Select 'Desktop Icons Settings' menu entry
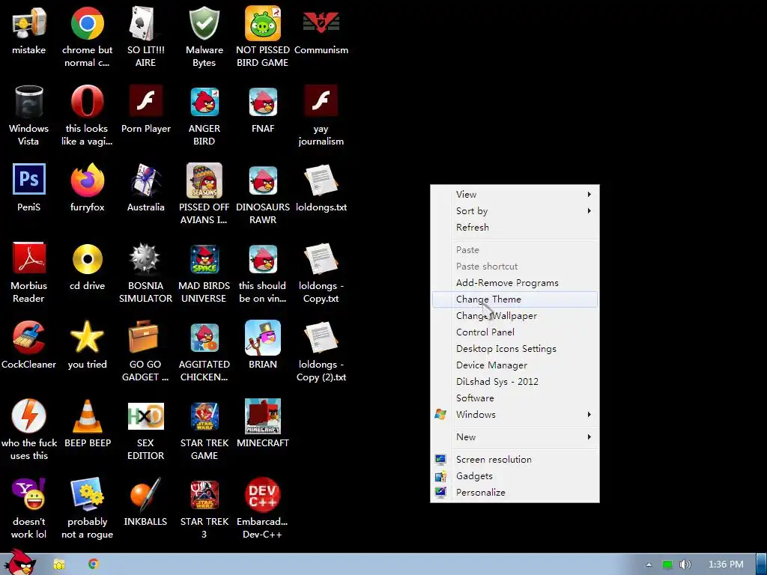The image size is (767, 575). point(515,349)
